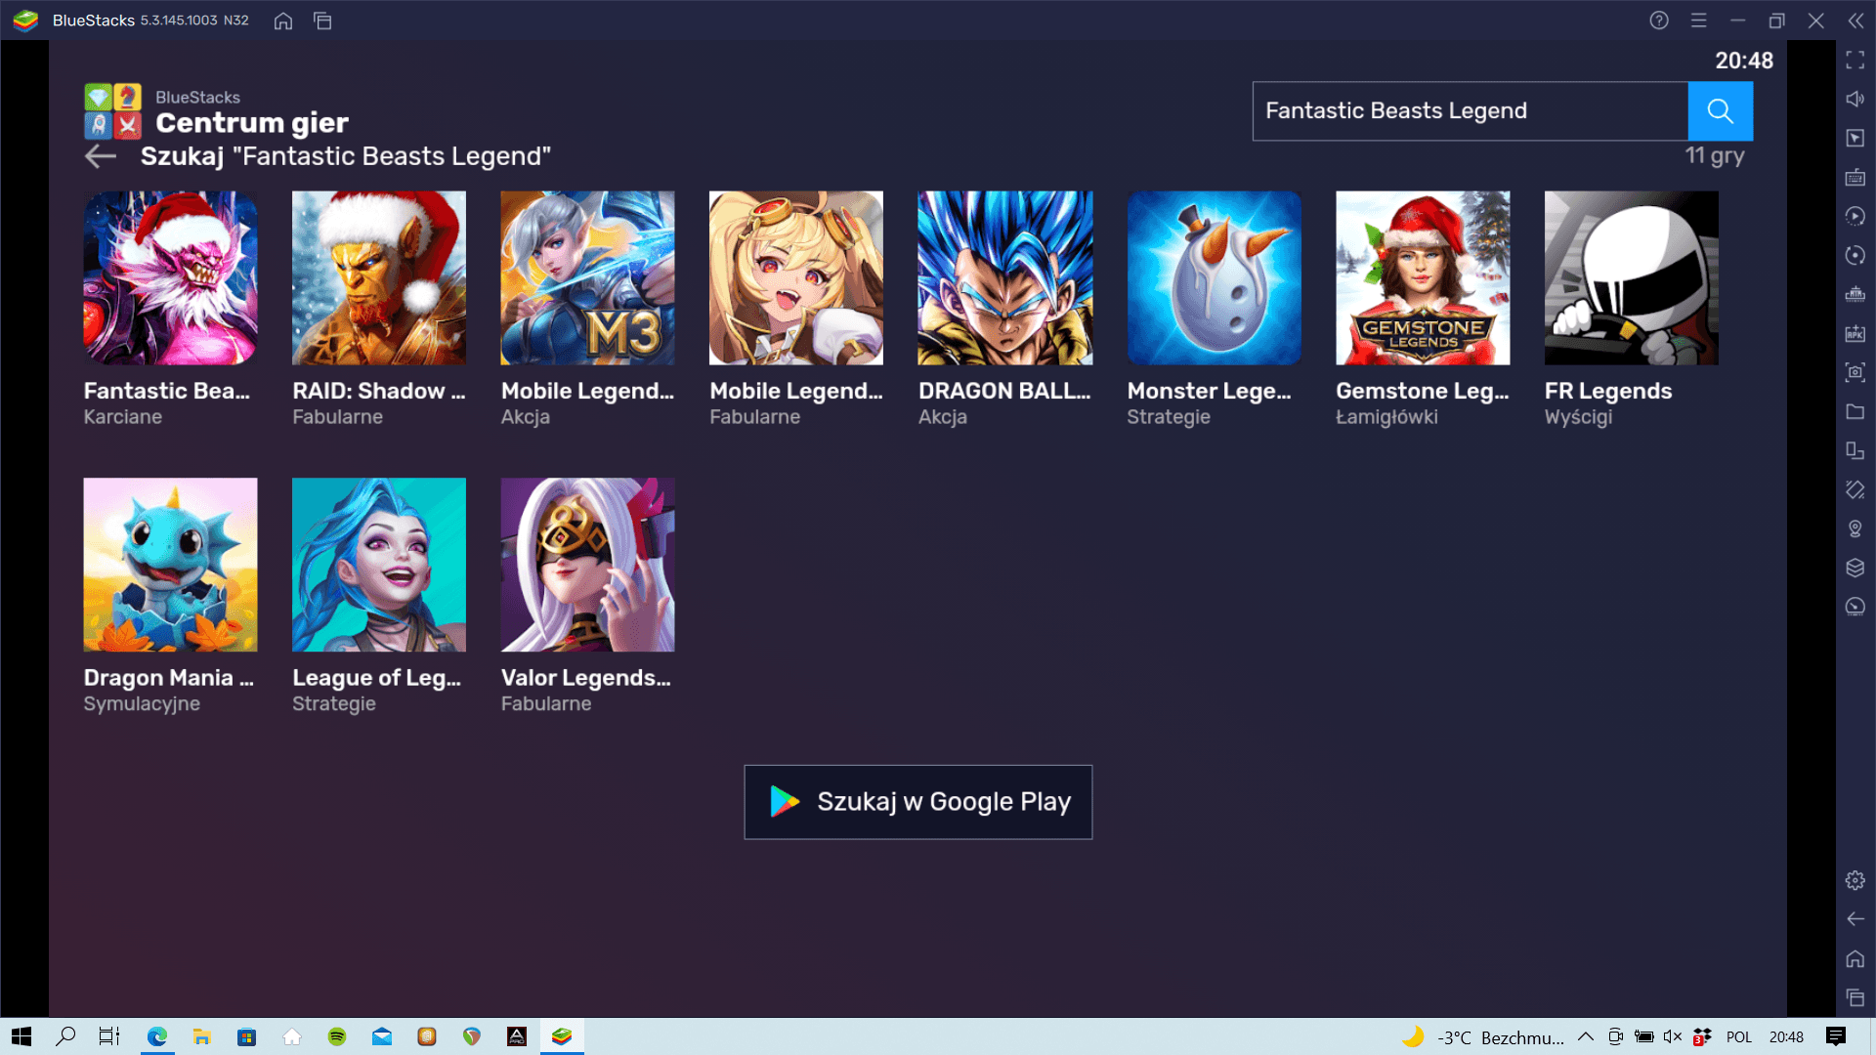Click the blue search magnifier button
Image resolution: width=1876 pixels, height=1055 pixels.
point(1720,111)
